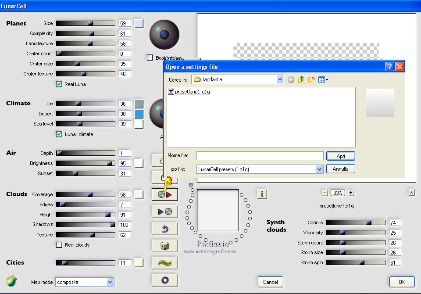Zoom in with the plus button
This screenshot has width=421, height=294.
(x=351, y=193)
